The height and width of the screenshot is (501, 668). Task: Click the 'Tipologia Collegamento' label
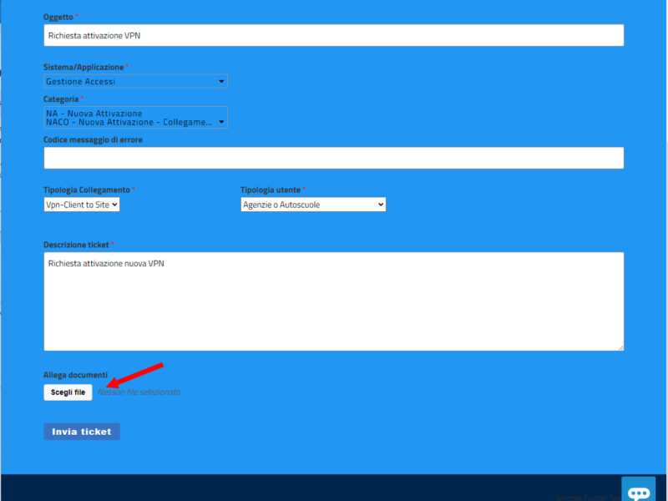[x=87, y=190]
